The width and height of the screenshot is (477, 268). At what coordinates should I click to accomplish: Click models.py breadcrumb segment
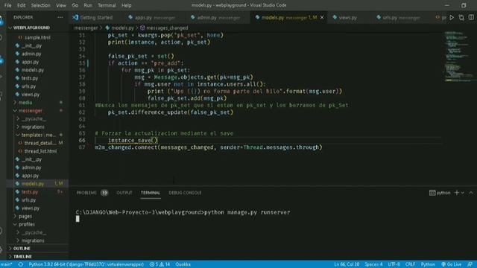pyautogui.click(x=119, y=28)
